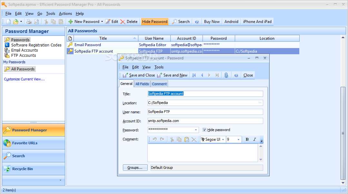Click Save and Close button

coord(139,75)
